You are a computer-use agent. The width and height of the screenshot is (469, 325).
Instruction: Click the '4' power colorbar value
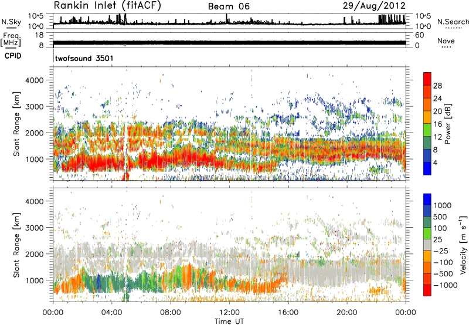[x=435, y=162]
